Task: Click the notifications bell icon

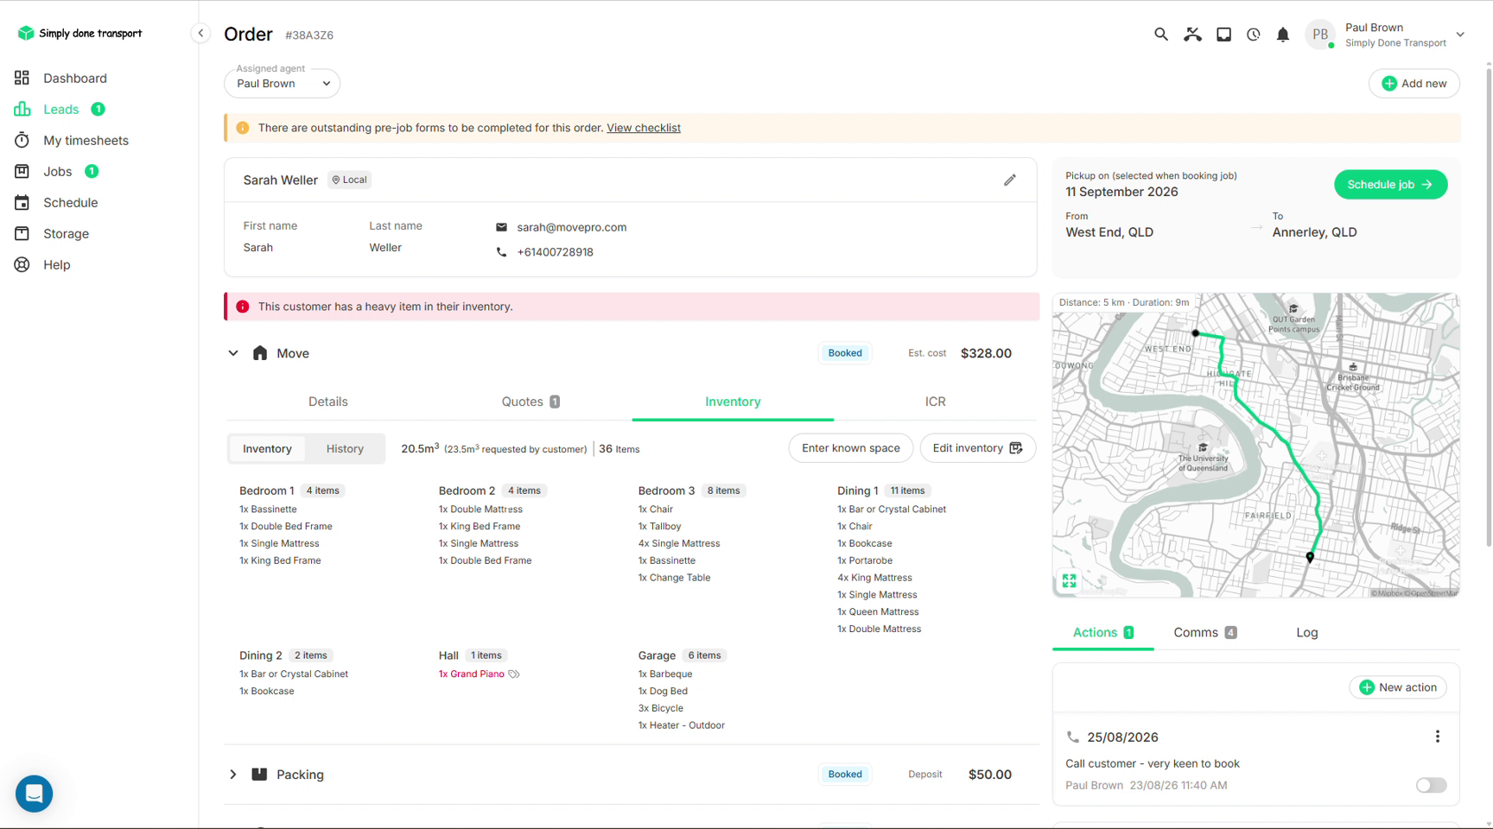Action: tap(1283, 35)
